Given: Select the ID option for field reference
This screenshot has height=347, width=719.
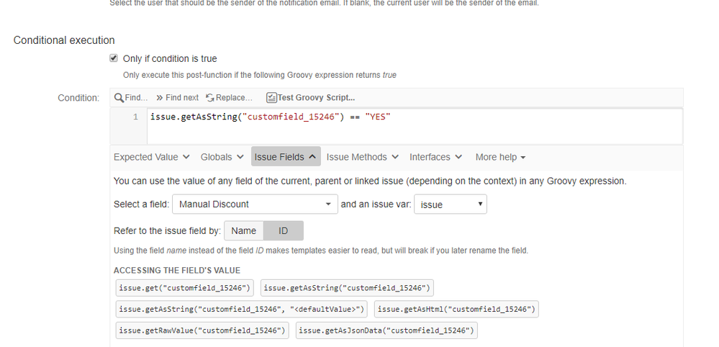Looking at the screenshot, I should [x=284, y=230].
